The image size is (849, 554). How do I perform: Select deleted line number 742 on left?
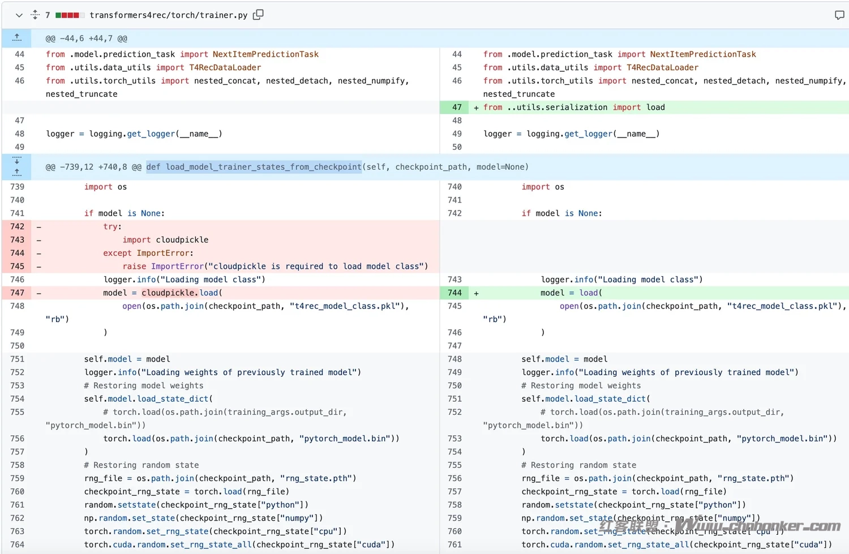click(x=18, y=226)
